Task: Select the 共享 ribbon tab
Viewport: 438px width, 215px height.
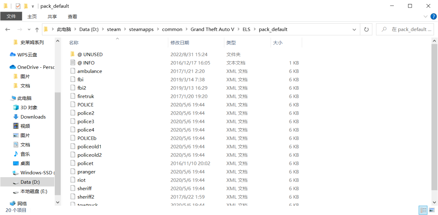Action: tap(52, 16)
